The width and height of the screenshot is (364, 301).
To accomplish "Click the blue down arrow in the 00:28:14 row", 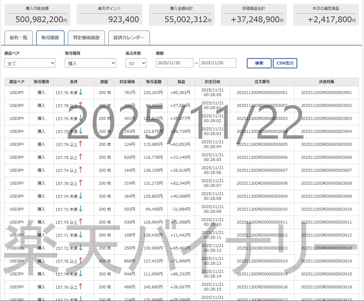I will tap(80, 273).
